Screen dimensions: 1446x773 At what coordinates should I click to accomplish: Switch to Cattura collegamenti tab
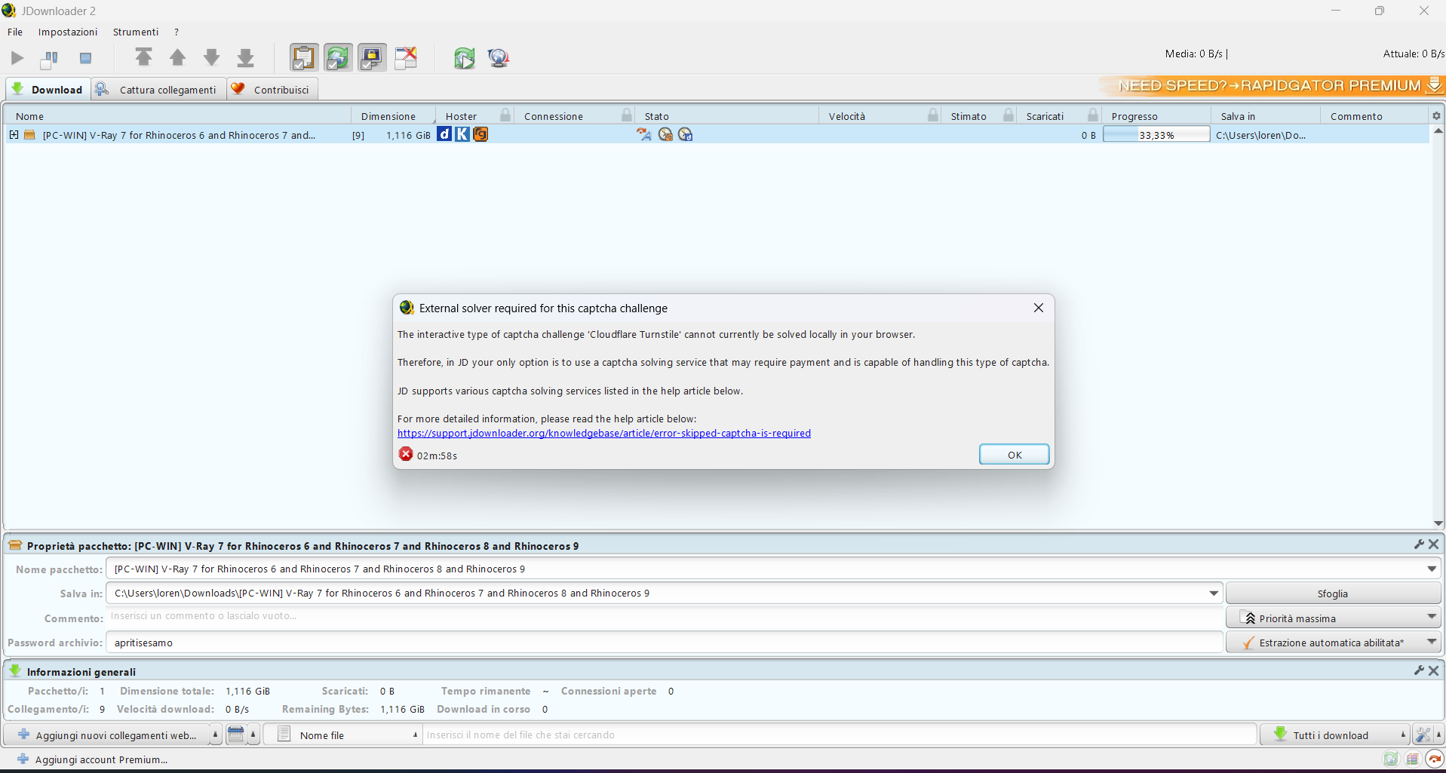point(159,90)
